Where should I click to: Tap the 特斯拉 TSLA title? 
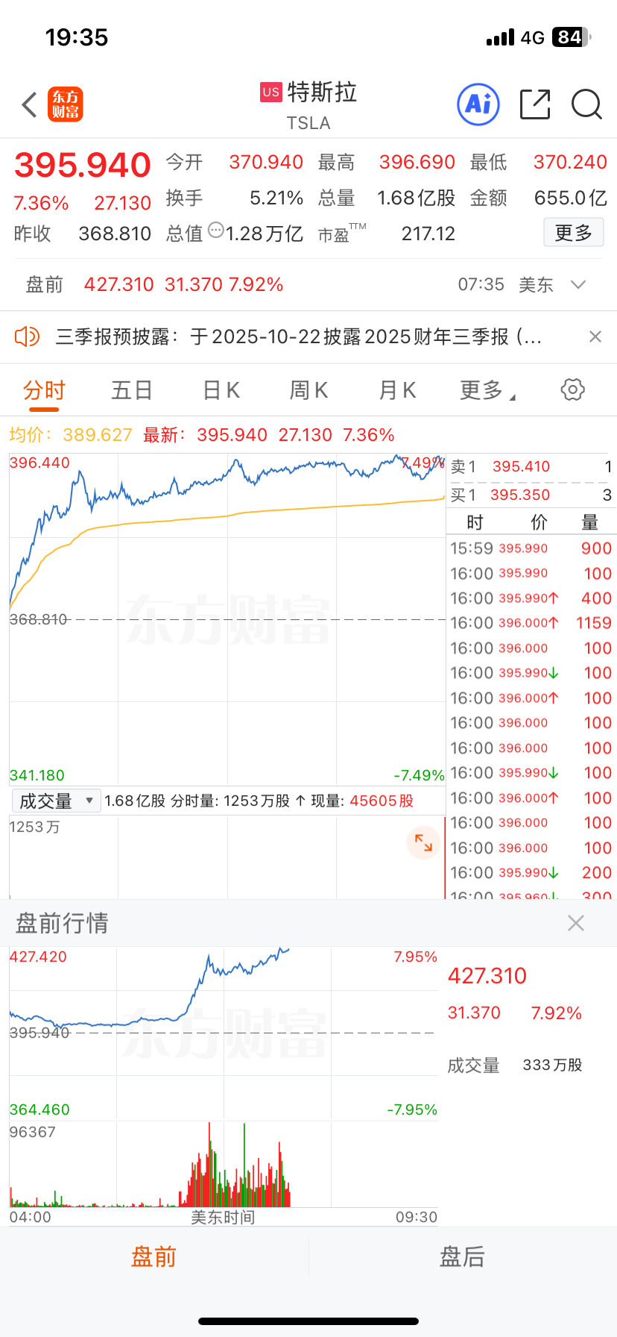(x=308, y=104)
